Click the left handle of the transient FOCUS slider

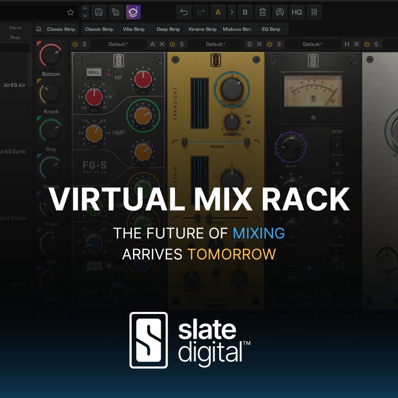[x=185, y=142]
